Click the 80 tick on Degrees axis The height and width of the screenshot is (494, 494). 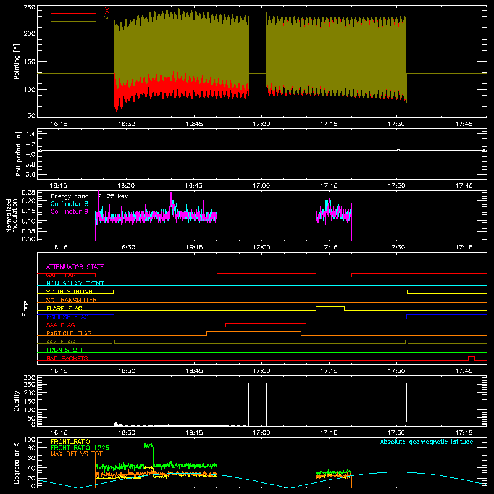[32, 448]
